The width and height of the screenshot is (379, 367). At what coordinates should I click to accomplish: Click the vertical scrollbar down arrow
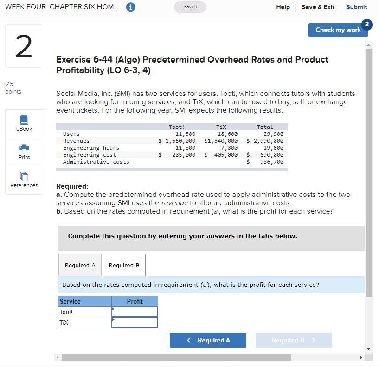click(368, 349)
